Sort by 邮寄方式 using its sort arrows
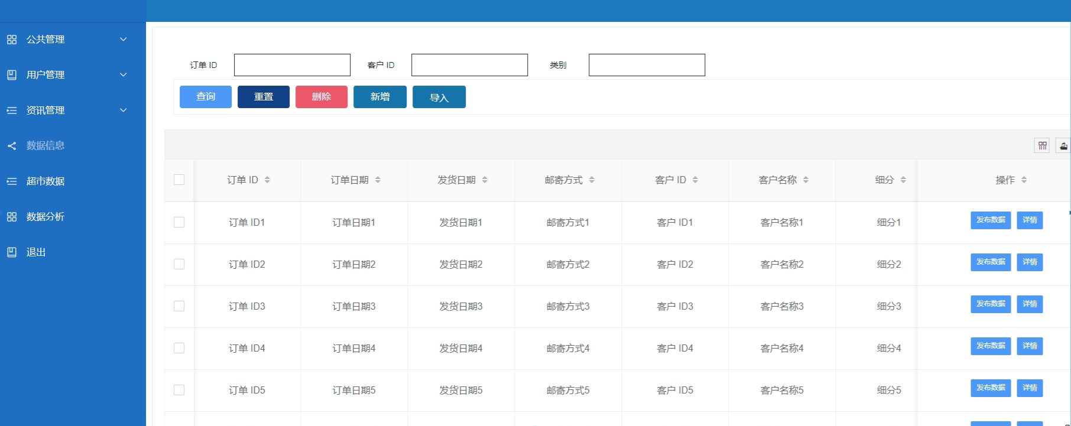 (592, 180)
